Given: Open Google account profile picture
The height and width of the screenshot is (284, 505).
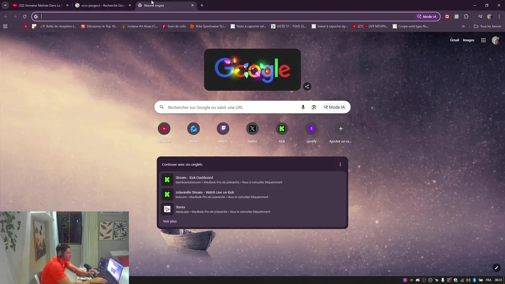Looking at the screenshot, I should 496,40.
